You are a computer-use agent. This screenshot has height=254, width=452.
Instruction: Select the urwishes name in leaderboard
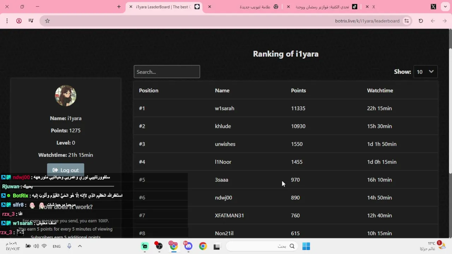coord(225,144)
